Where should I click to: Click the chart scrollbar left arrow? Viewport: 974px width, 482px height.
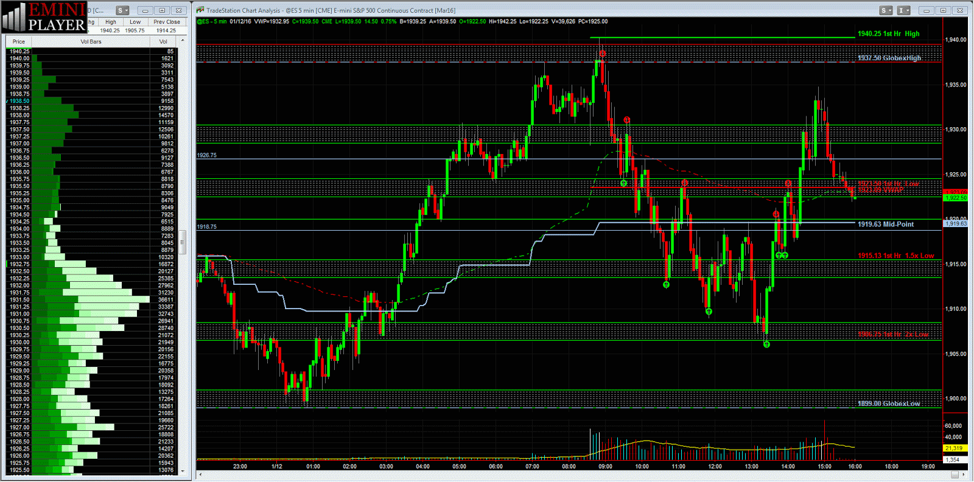coord(200,475)
